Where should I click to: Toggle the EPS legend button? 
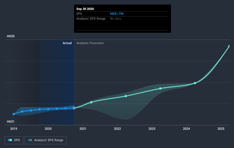14,140
